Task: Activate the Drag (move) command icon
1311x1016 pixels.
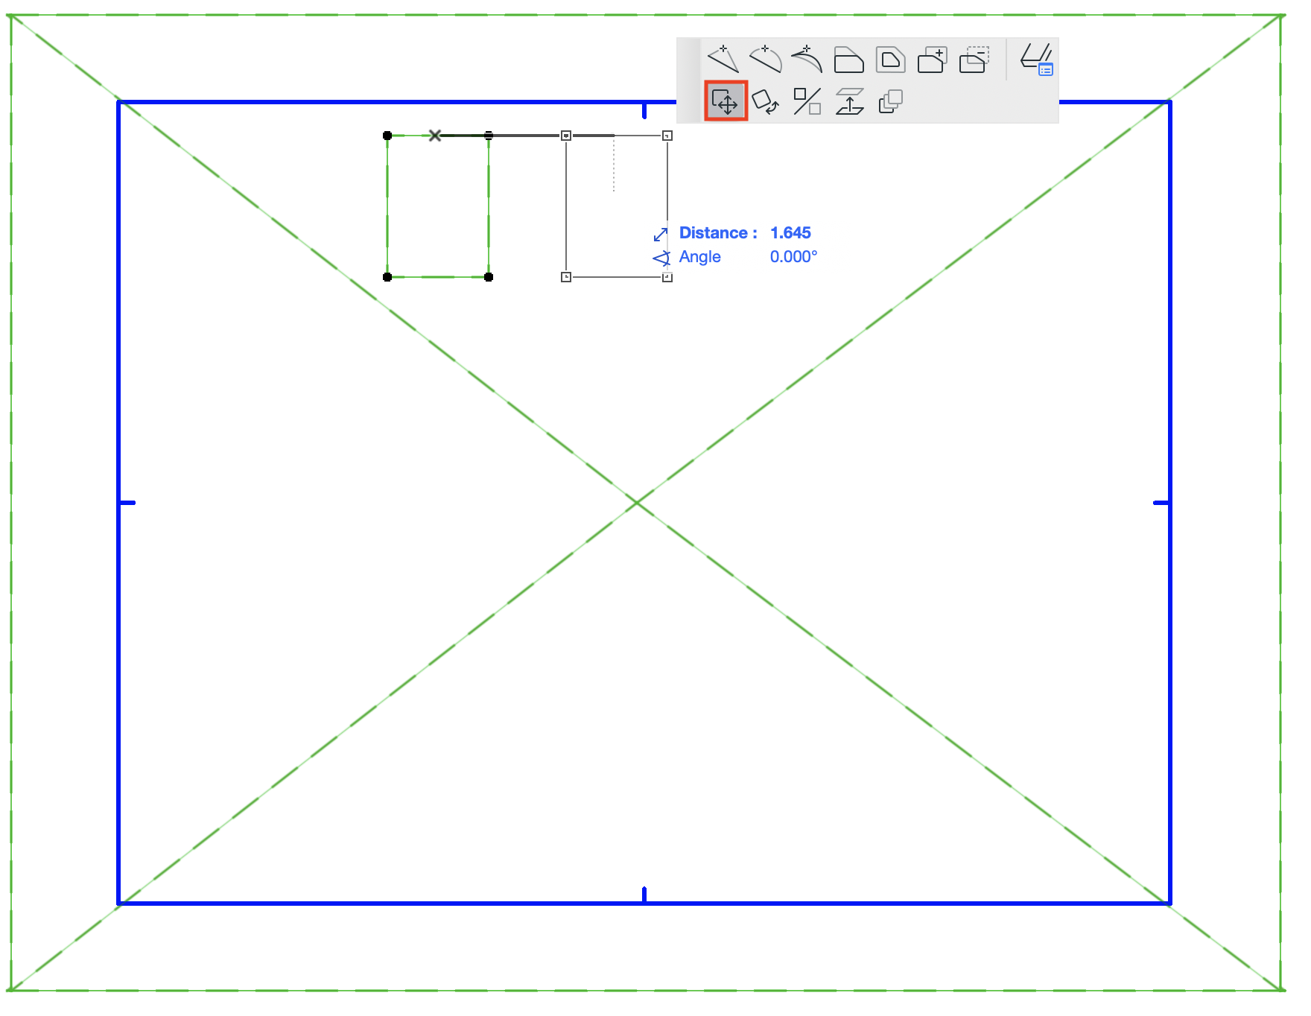Action: click(x=726, y=101)
